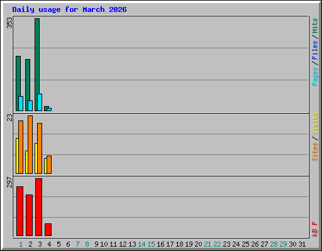The height and width of the screenshot is (251, 322).
Task: Click day 10 on the date axis
Action: [x=104, y=244]
